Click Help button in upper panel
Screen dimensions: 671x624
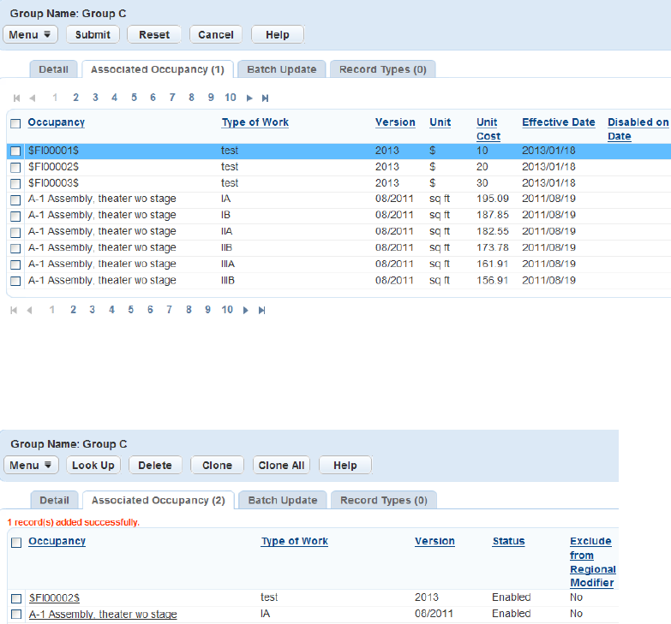(x=278, y=34)
